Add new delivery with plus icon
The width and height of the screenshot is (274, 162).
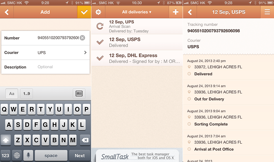click(176, 12)
